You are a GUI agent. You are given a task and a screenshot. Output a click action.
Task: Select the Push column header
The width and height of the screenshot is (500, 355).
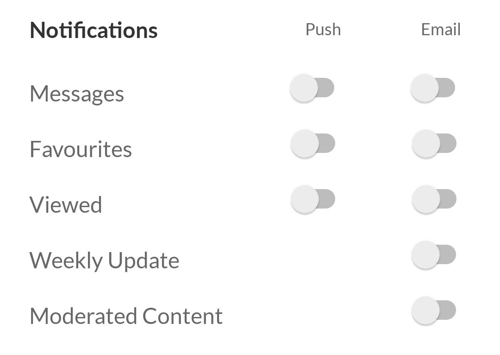pos(323,30)
